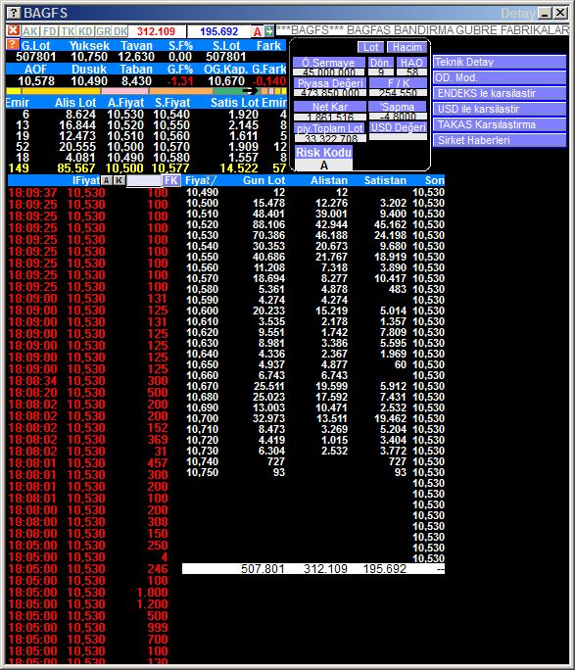The image size is (575, 670).
Task: Open the GR chart icon
Action: (x=104, y=31)
